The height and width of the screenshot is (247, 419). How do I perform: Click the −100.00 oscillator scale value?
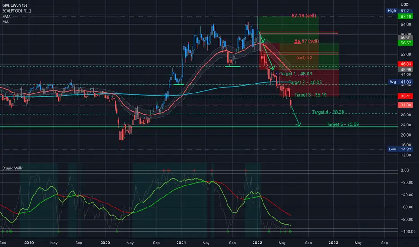(x=408, y=232)
